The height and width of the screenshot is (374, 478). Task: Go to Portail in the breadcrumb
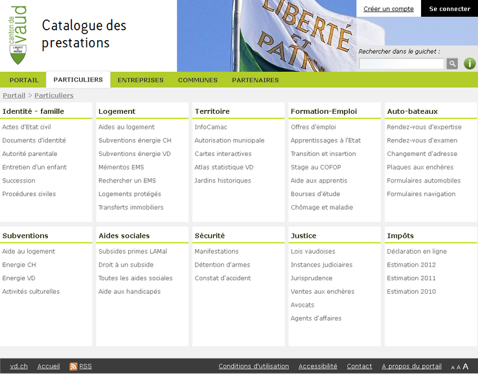coord(14,95)
